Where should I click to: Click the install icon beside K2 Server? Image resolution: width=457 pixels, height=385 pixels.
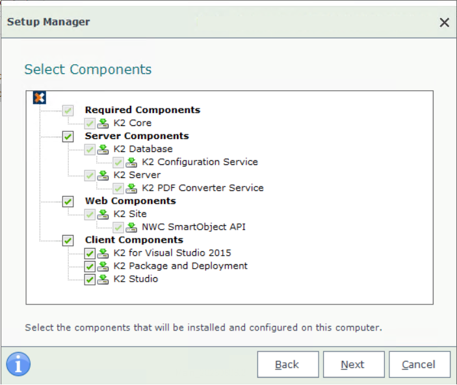tap(103, 175)
